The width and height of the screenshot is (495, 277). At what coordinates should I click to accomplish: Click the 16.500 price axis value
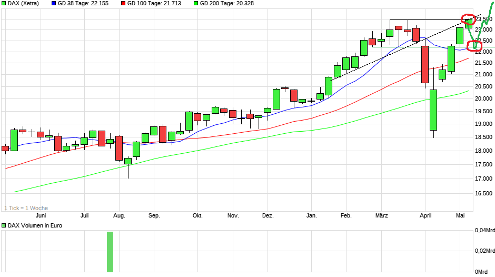[483, 193]
